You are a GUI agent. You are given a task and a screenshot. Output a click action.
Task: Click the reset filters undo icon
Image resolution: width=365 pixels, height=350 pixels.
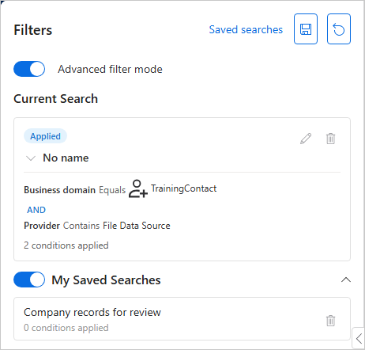click(x=339, y=29)
